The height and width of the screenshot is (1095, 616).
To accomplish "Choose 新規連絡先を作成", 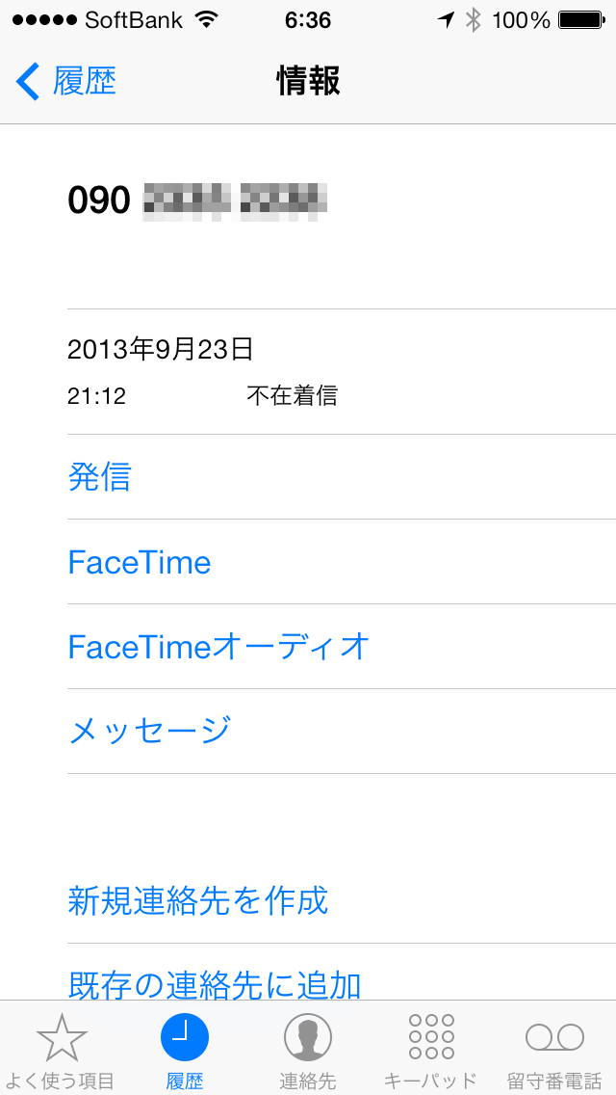I will pos(198,900).
